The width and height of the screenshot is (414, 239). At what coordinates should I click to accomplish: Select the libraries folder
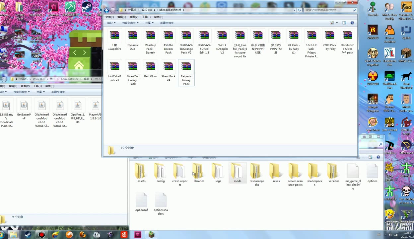[x=199, y=173]
